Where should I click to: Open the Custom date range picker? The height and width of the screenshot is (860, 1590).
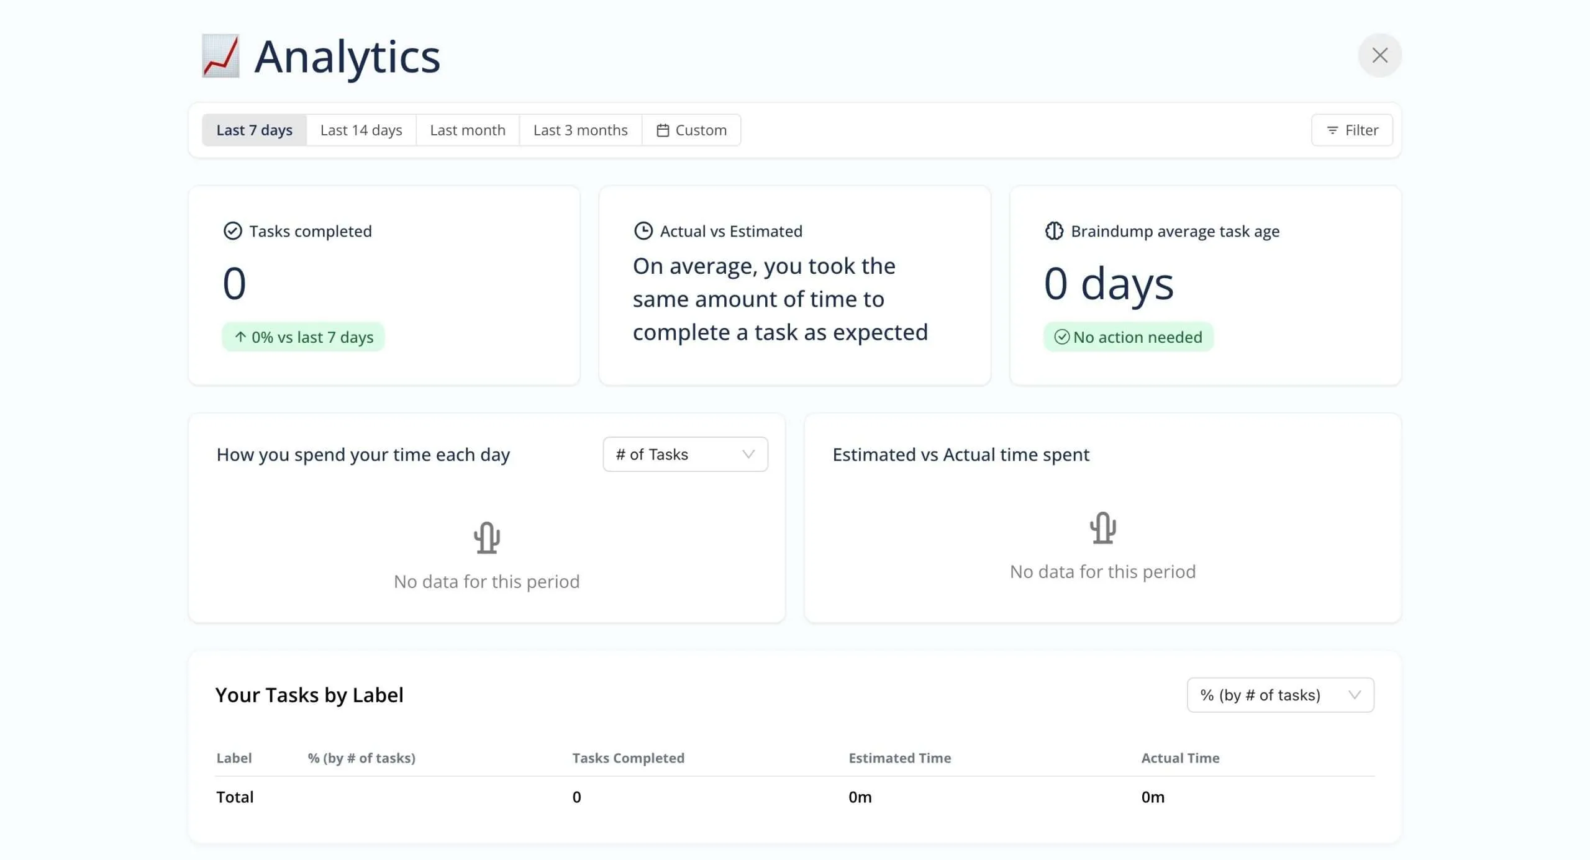(691, 130)
